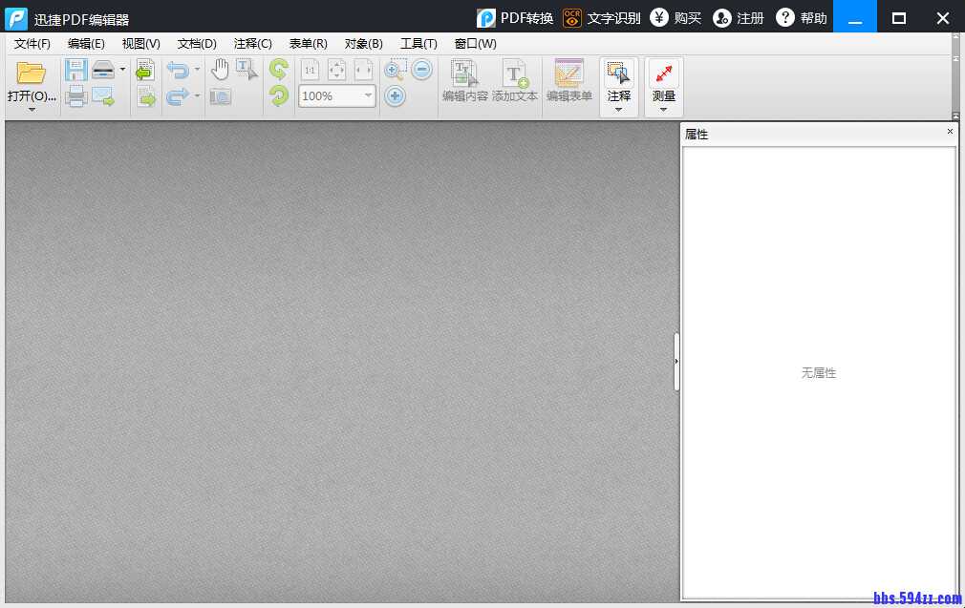Click the import document icon with left arrow
The width and height of the screenshot is (965, 608).
[x=145, y=70]
